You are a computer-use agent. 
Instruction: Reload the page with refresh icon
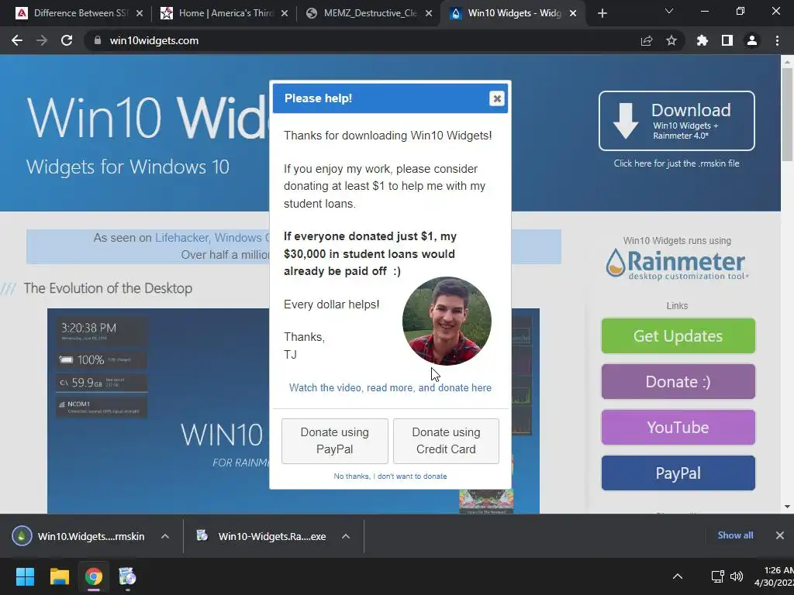(67, 40)
